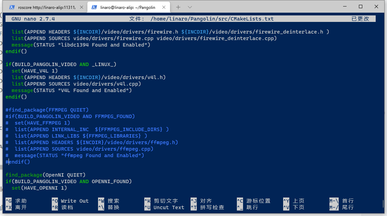Click the 'set(HAVE_OPENNI 1)' line
The width and height of the screenshot is (387, 216).
click(39, 188)
